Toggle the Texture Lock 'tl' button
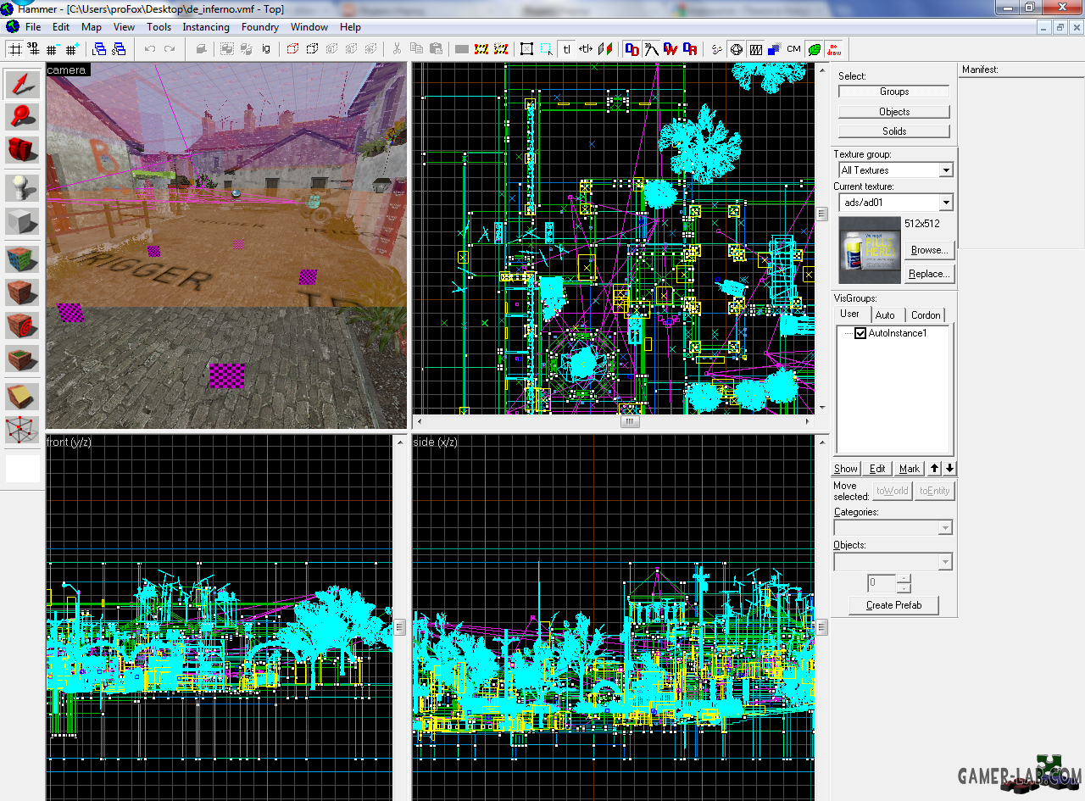The image size is (1085, 801). click(x=566, y=49)
